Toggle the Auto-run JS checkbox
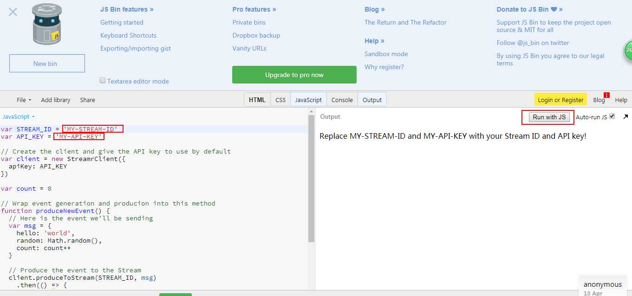The image size is (632, 296). click(612, 116)
